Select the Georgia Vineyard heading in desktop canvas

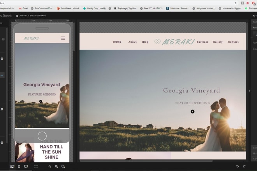pos(191,91)
